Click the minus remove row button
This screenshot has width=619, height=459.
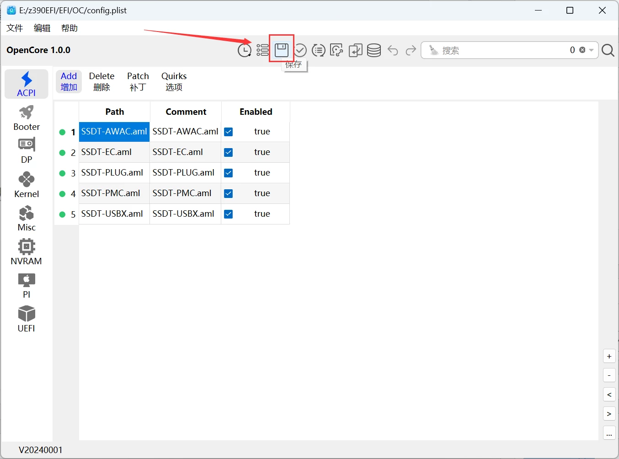point(609,375)
